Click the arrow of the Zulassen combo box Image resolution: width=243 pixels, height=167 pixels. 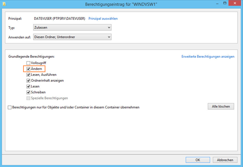coord(109,28)
